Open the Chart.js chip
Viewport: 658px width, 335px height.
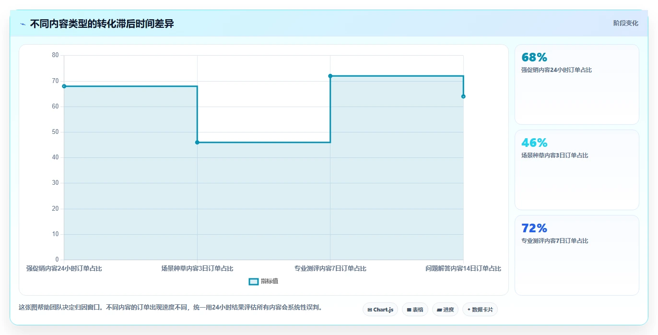380,310
